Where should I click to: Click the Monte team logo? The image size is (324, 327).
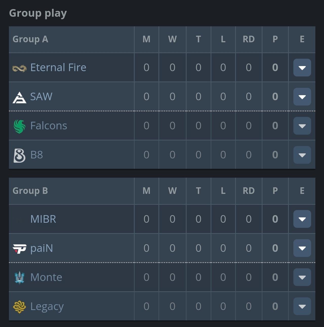point(19,278)
